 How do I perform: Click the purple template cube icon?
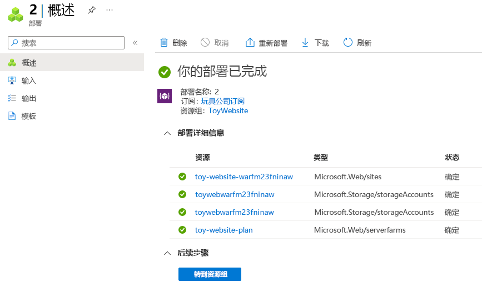(x=165, y=96)
